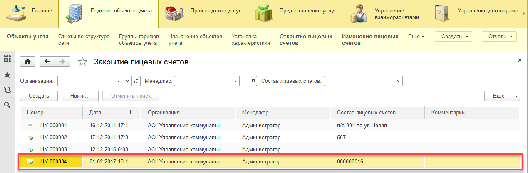
Task: Select document row ЦУ-000002
Action: 53,137
